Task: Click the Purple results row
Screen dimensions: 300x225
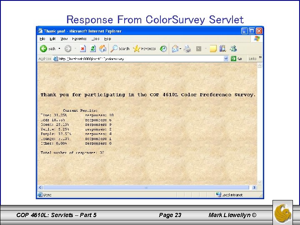Action: (x=76, y=134)
